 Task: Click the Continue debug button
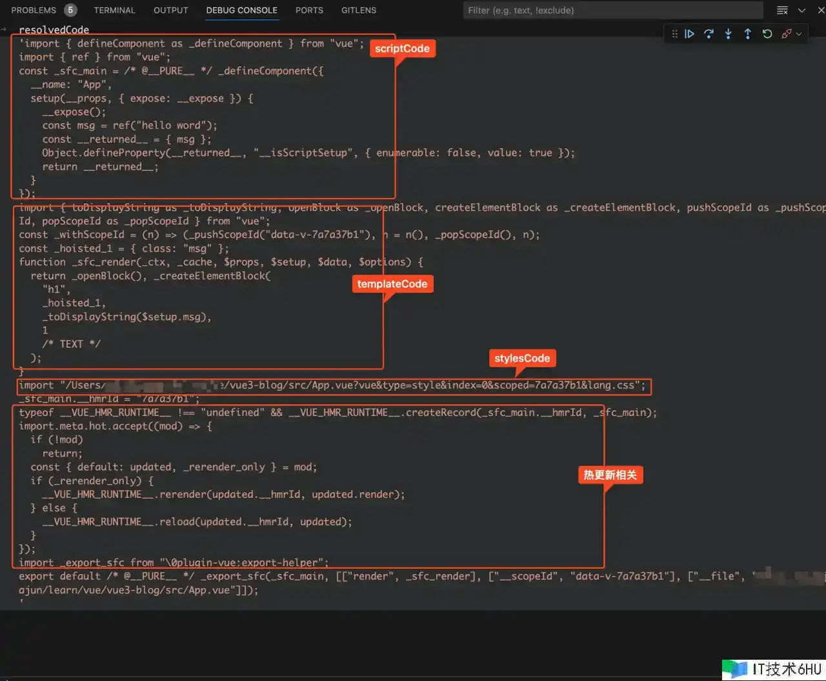coord(689,34)
